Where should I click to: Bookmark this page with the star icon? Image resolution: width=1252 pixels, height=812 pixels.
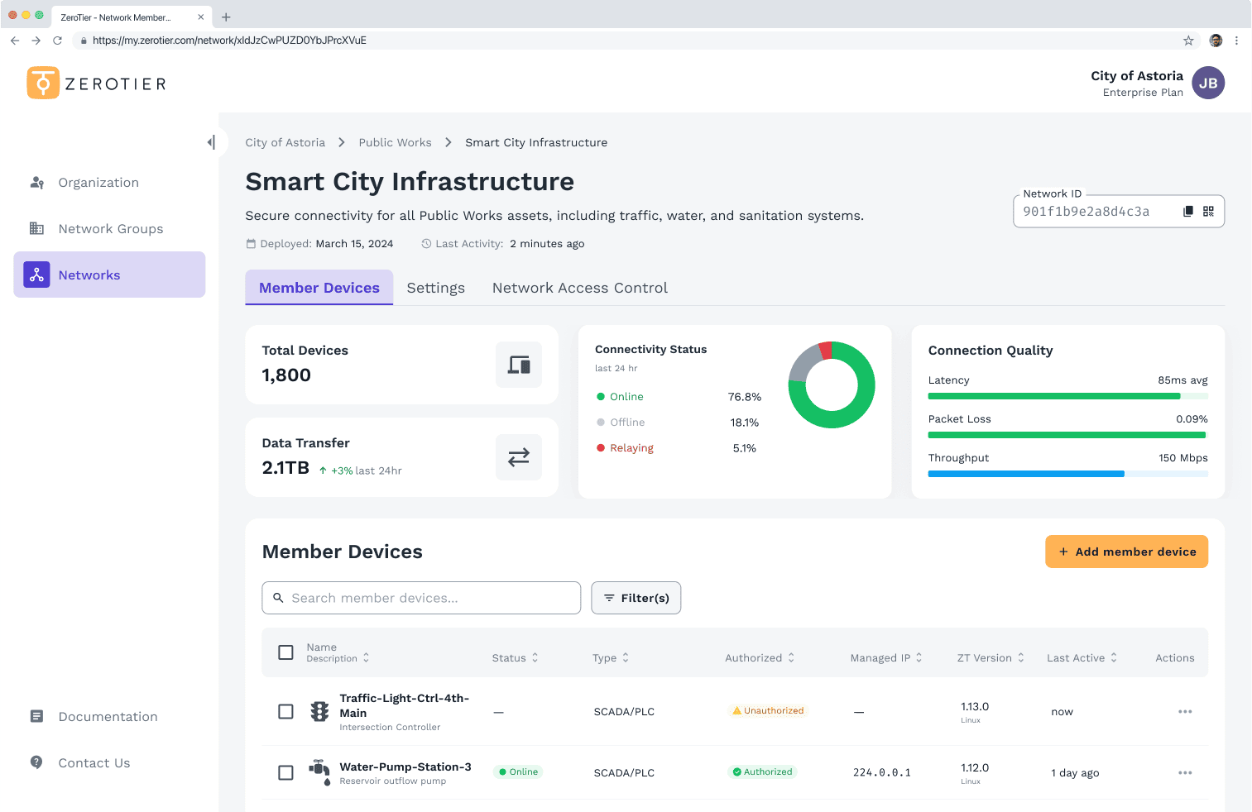coord(1187,41)
